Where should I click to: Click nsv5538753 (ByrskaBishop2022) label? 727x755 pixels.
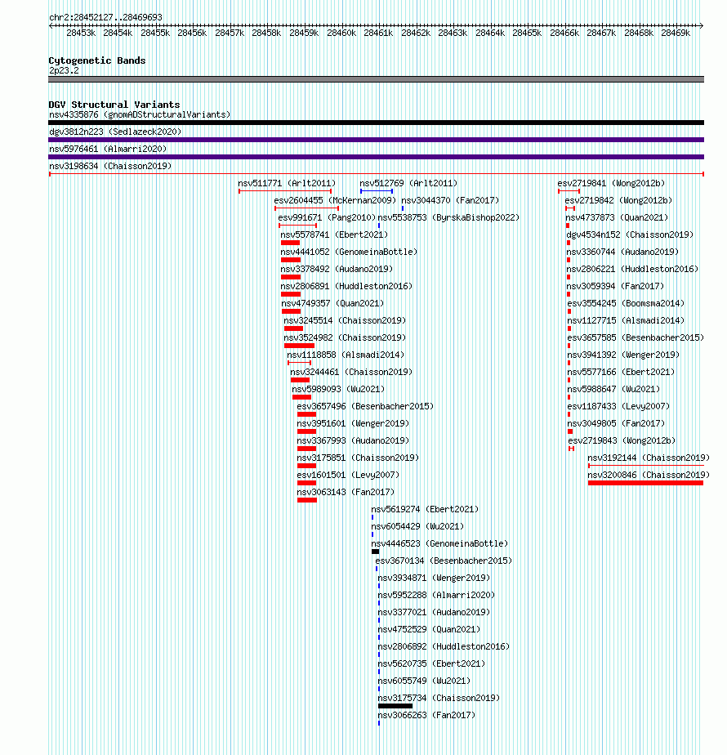point(448,217)
